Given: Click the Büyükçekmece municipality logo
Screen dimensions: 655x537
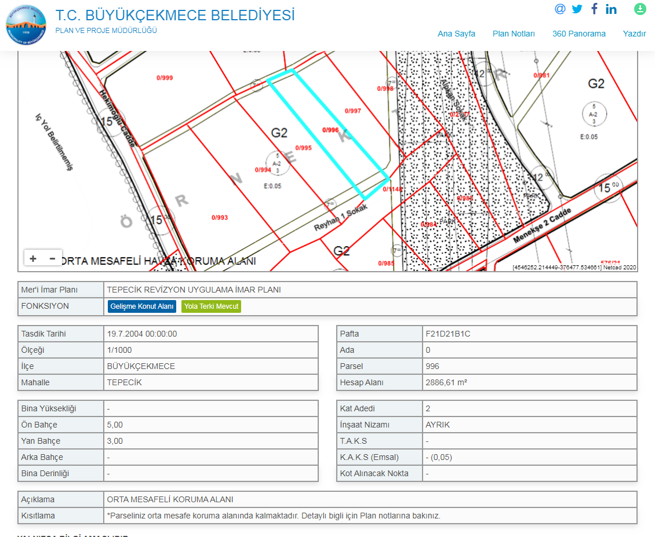Looking at the screenshot, I should click(x=26, y=26).
